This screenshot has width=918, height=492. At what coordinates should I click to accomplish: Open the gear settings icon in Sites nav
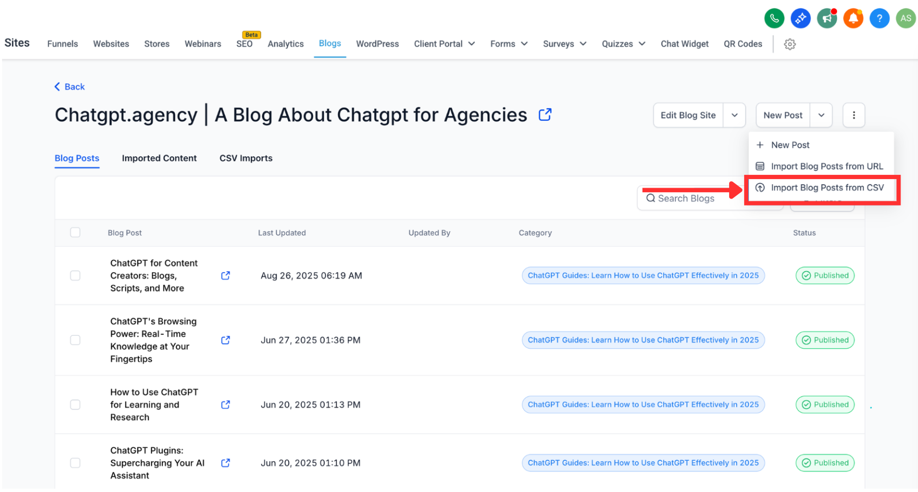[x=790, y=44]
